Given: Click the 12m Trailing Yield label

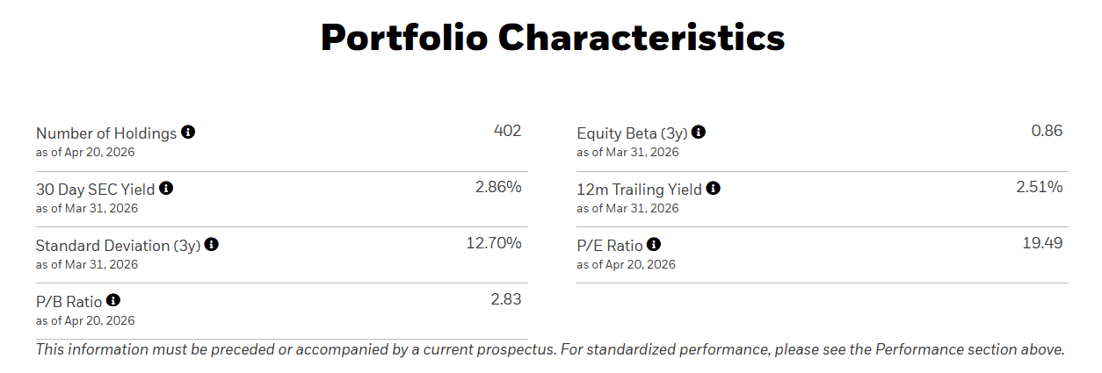Looking at the screenshot, I should point(639,190).
